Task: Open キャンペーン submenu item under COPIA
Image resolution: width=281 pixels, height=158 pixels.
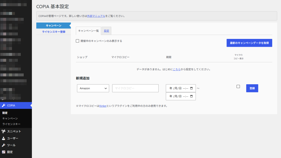Action: click(x=10, y=118)
